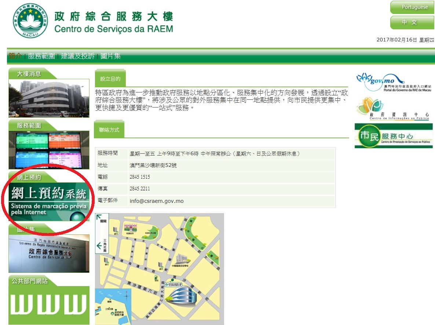Switch language to Portuguese

pos(412,7)
